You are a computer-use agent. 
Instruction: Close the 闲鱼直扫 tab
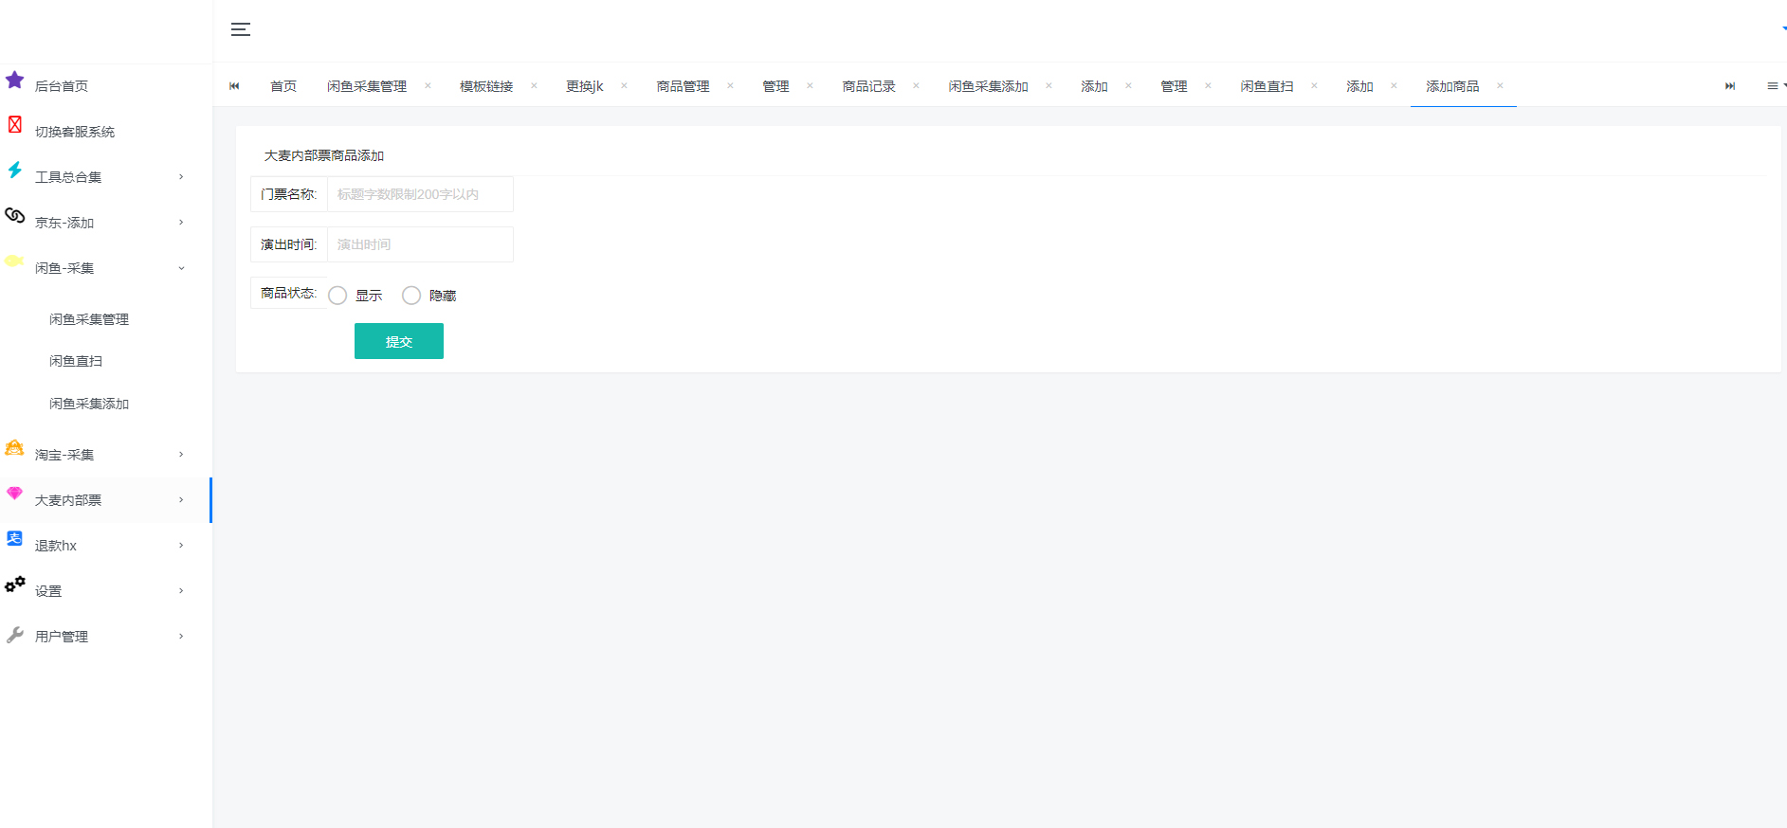pos(1314,85)
